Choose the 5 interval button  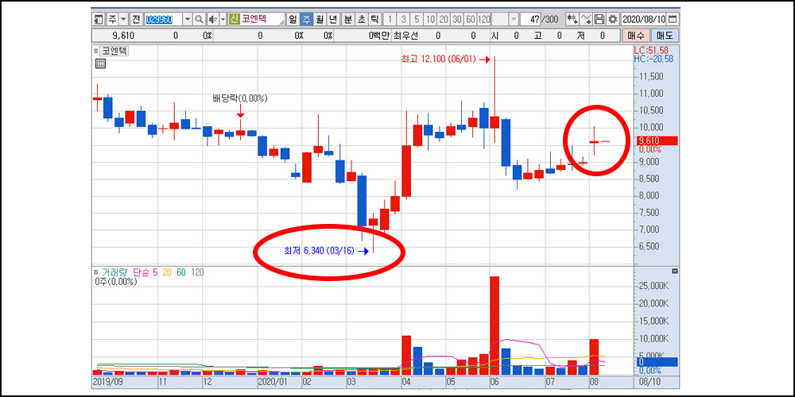[x=417, y=19]
